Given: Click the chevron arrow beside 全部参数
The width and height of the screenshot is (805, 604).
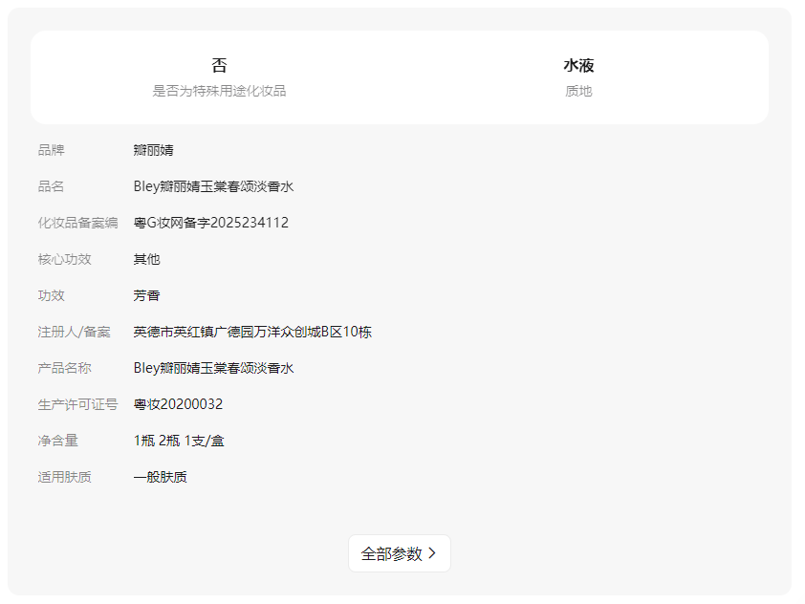Looking at the screenshot, I should pyautogui.click(x=432, y=553).
